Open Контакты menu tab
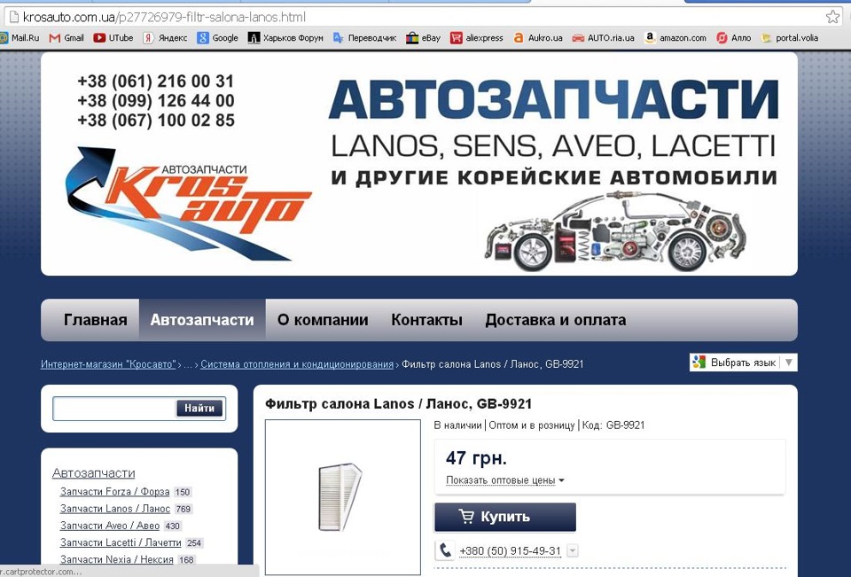This screenshot has width=851, height=577. (426, 320)
